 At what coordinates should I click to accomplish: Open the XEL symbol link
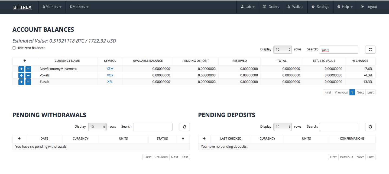click(x=110, y=82)
